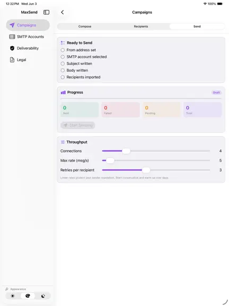The width and height of the screenshot is (229, 306).
Task: Select light mode sun icon
Action: point(13,296)
